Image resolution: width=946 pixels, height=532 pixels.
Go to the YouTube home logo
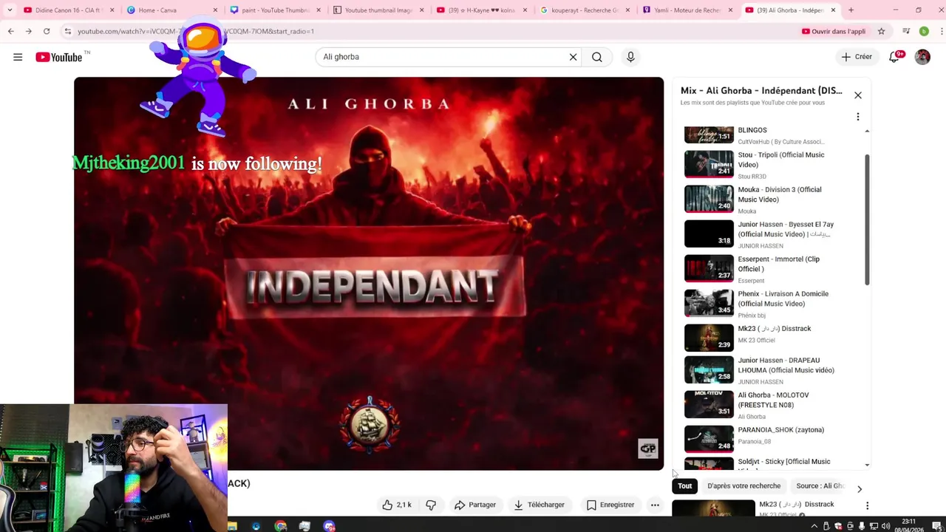click(x=59, y=57)
